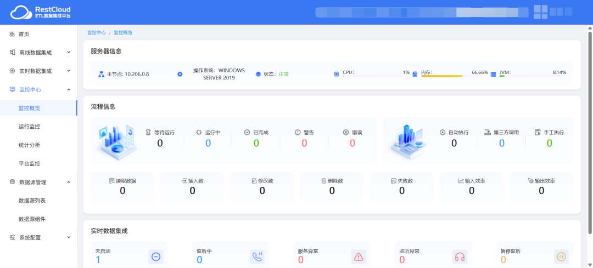Click the 未启动 count value 1
The width and height of the screenshot is (593, 268).
98,260
